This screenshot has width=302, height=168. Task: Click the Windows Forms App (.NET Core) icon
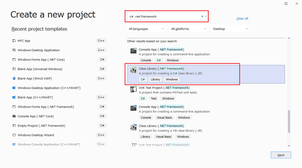[14, 60]
